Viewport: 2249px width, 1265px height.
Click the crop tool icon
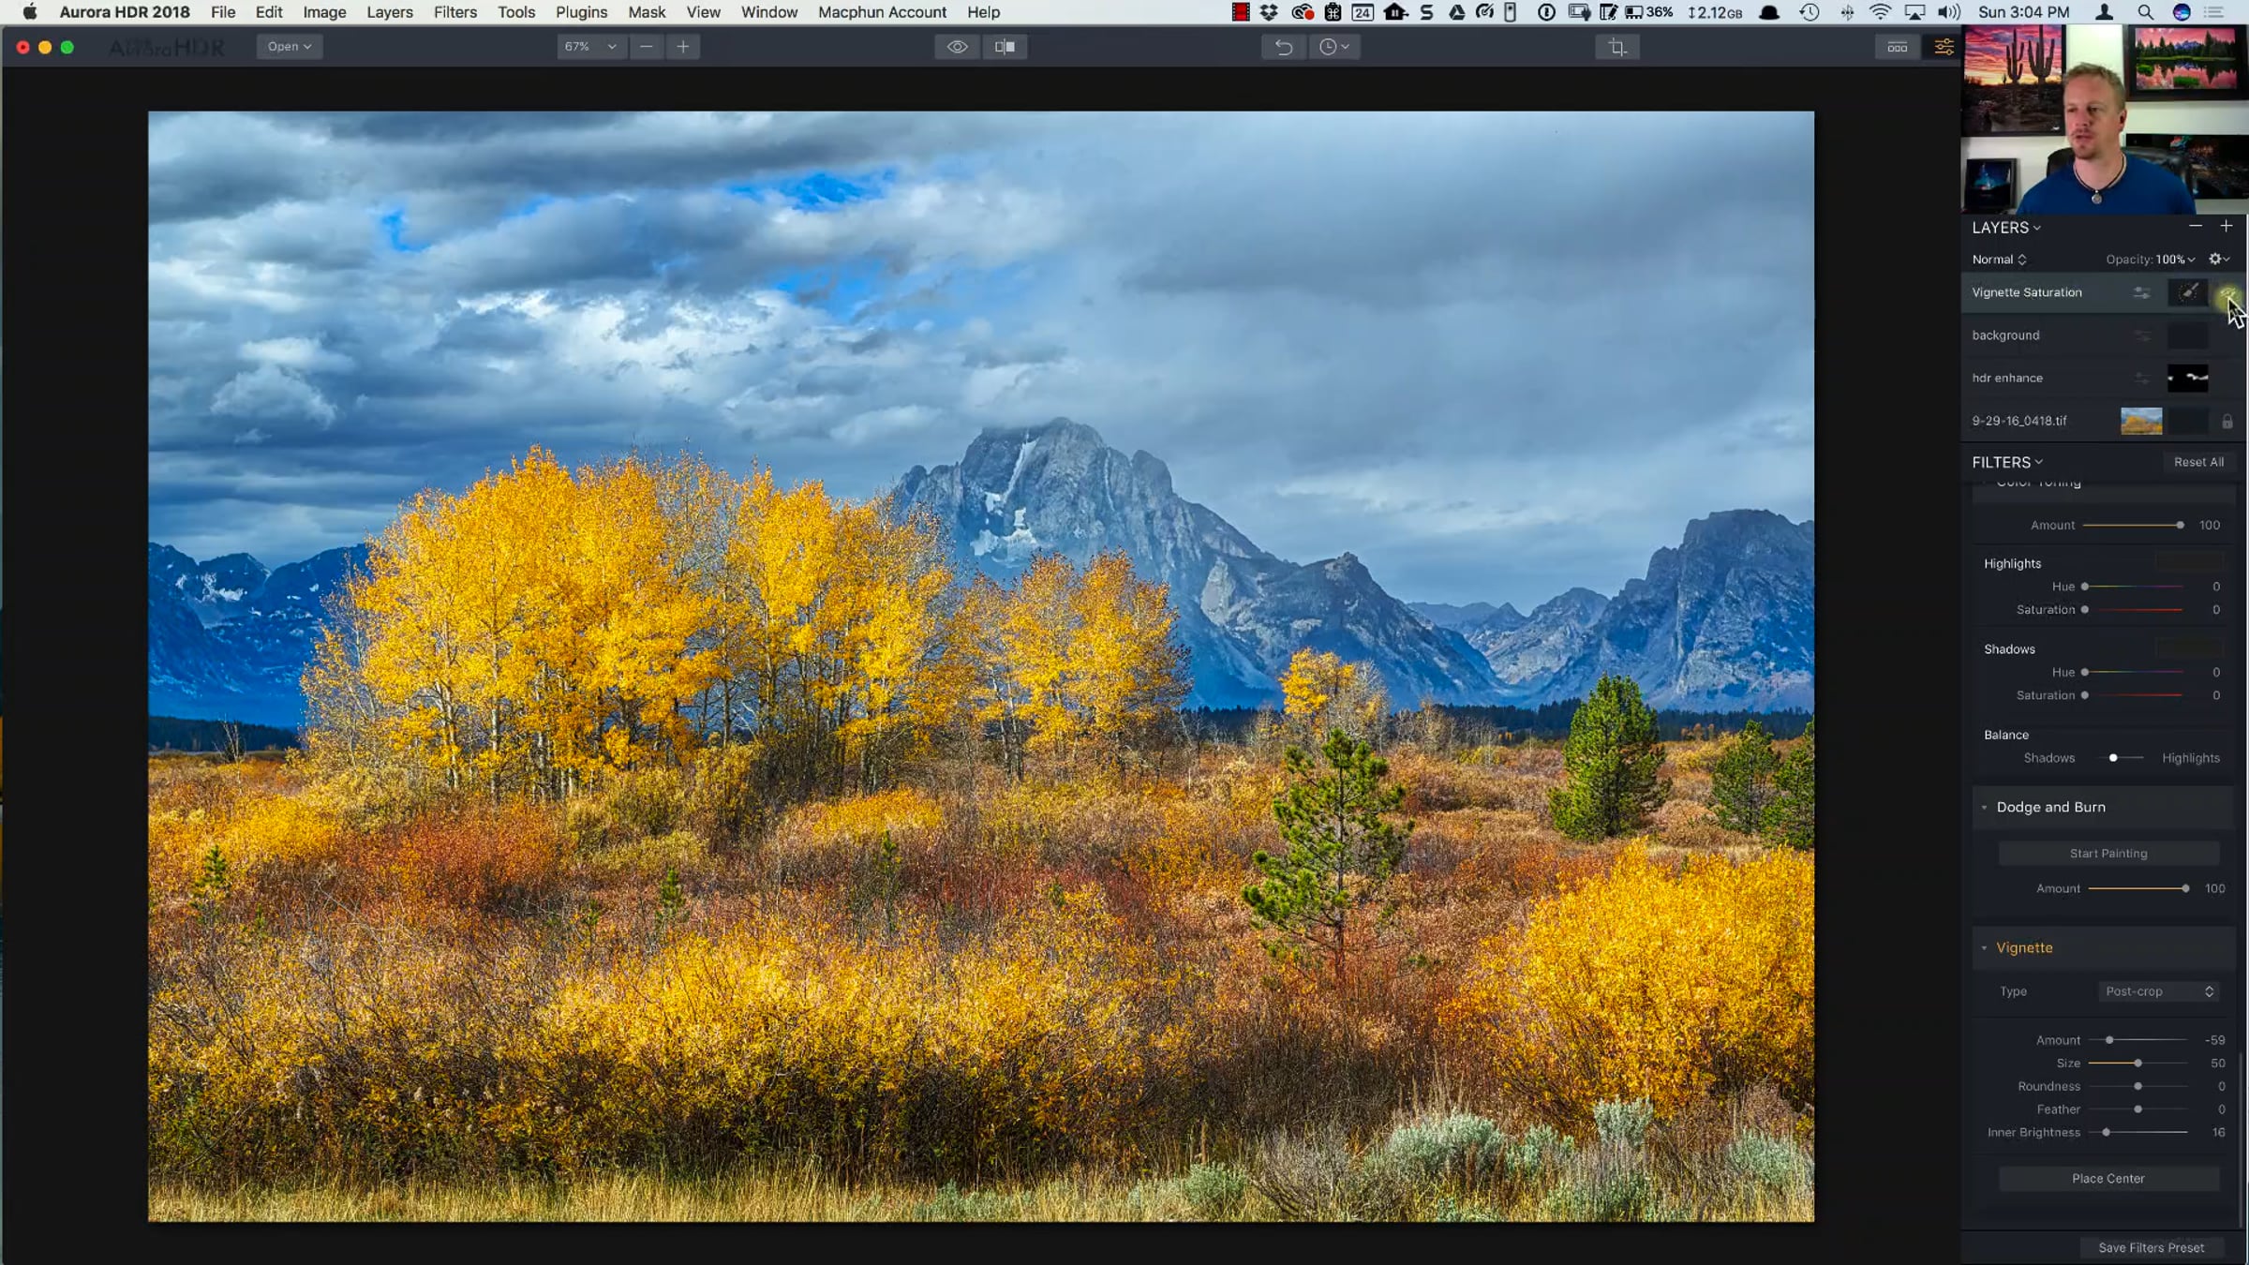click(1616, 47)
